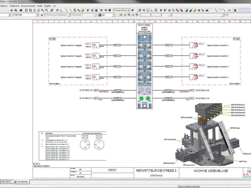Switch to the 103 REPAR tab
This screenshot has width=251, height=188.
point(23,182)
